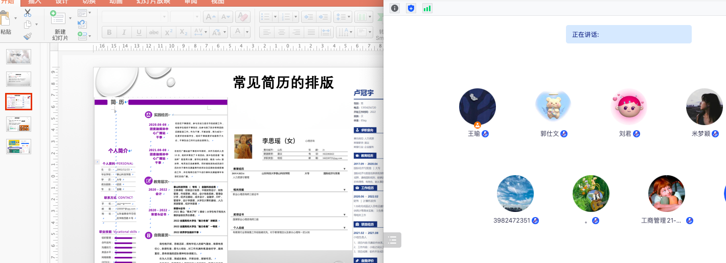Open the Columns menu icon
Viewport: 726px width, 263px height.
[x=364, y=16]
